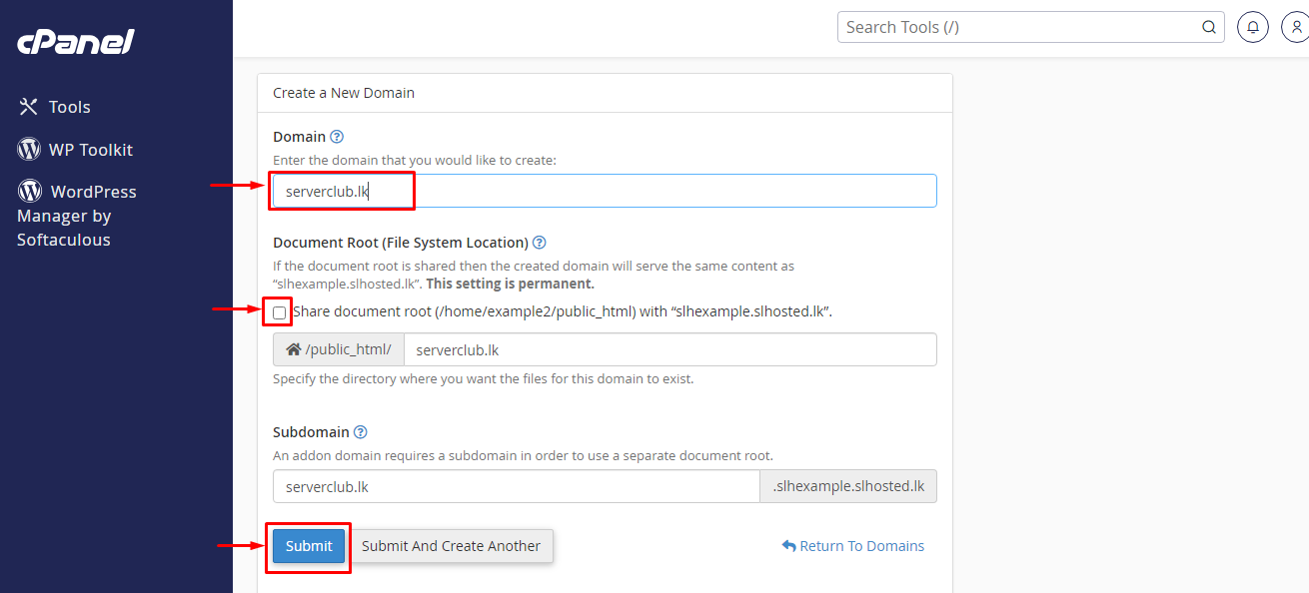
Task: Click the notifications bell icon
Action: click(1252, 27)
